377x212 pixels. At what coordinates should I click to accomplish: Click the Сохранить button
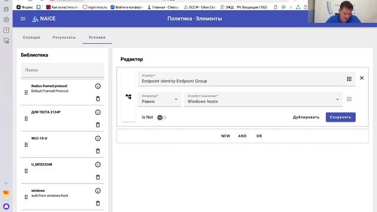340,117
